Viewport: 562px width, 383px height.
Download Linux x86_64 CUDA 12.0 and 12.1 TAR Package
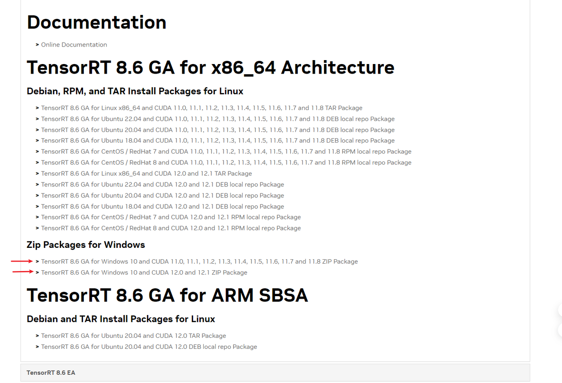pos(147,173)
